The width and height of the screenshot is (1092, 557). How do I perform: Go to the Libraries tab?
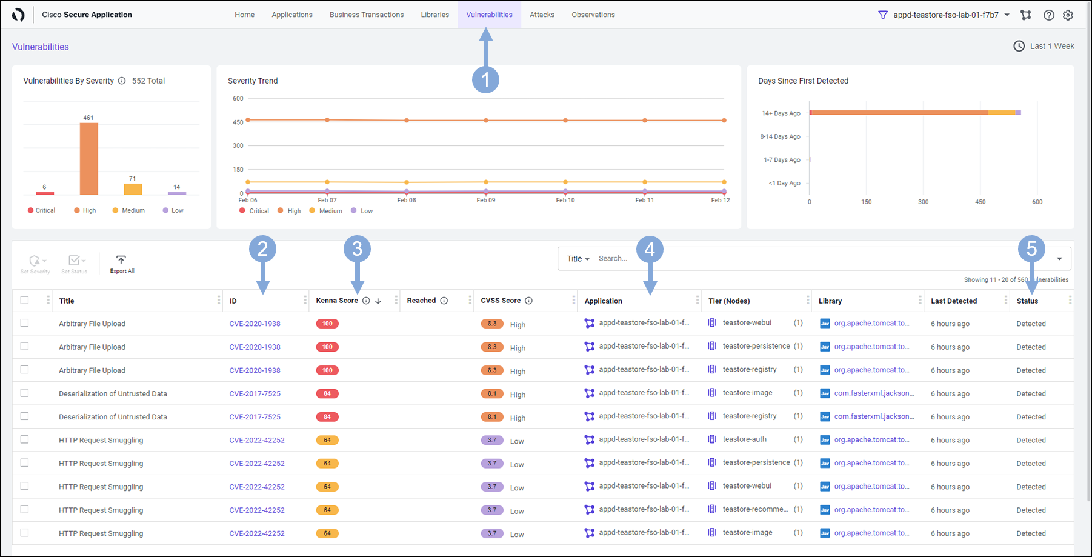(x=435, y=15)
